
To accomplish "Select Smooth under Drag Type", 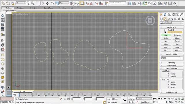I will click(169, 85).
